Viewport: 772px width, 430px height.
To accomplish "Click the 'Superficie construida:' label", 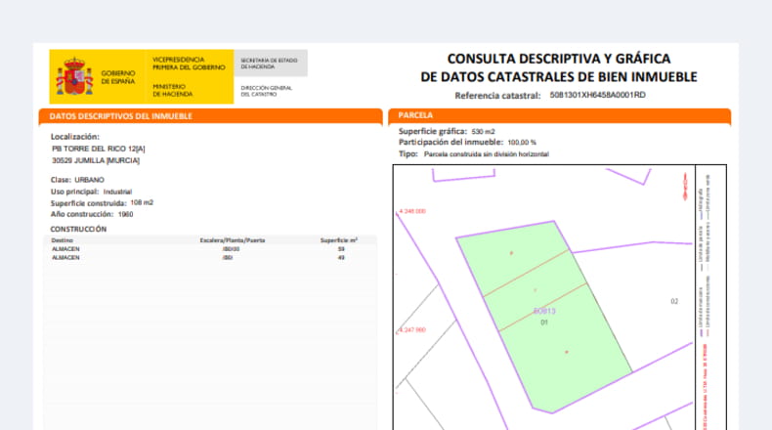I will [x=89, y=203].
